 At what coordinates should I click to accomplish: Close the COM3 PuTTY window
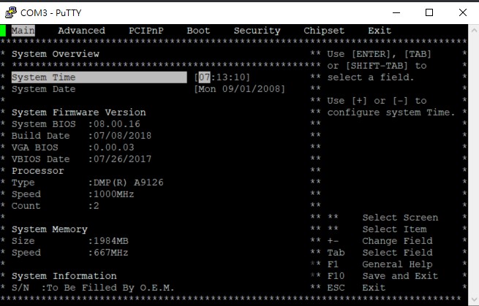pyautogui.click(x=463, y=12)
